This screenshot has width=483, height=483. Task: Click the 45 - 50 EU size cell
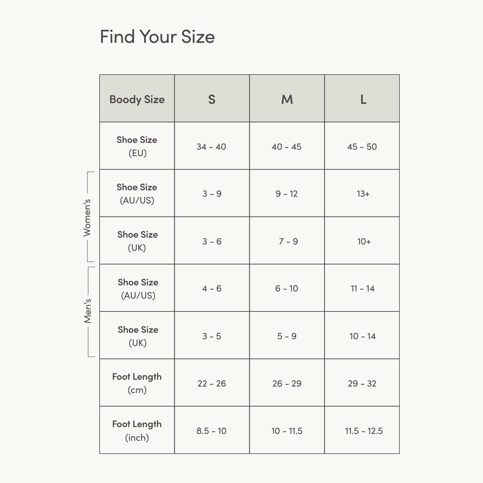click(362, 146)
